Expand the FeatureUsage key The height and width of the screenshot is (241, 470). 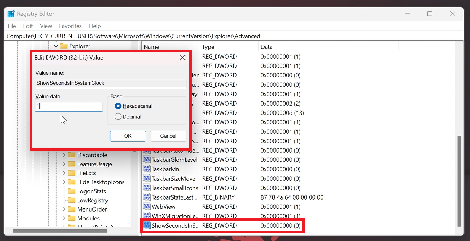[64, 164]
